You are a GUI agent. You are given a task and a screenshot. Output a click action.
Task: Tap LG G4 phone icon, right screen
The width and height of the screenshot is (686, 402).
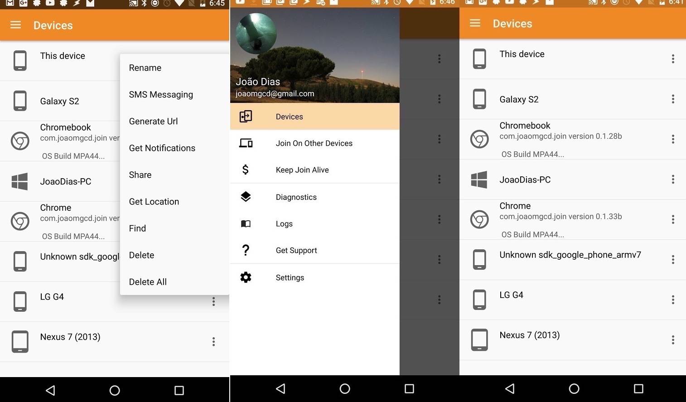click(x=479, y=300)
